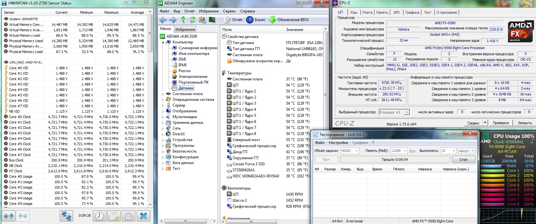
Task: Open Избранное menu in AIDA64 menu bar
Action: (x=209, y=11)
